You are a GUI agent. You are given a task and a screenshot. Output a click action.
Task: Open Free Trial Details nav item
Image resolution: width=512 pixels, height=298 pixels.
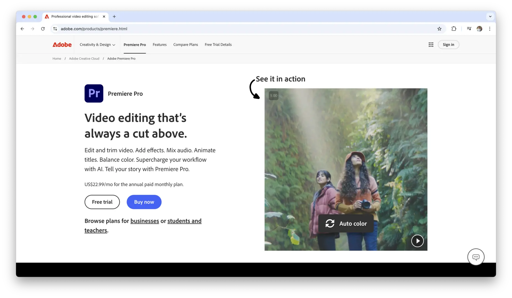pyautogui.click(x=218, y=45)
